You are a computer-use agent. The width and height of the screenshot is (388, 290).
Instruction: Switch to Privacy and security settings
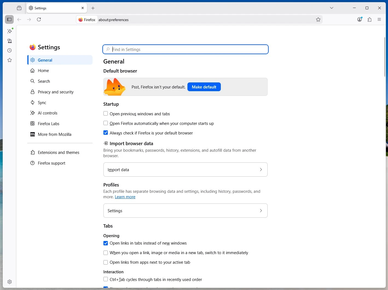pyautogui.click(x=55, y=92)
